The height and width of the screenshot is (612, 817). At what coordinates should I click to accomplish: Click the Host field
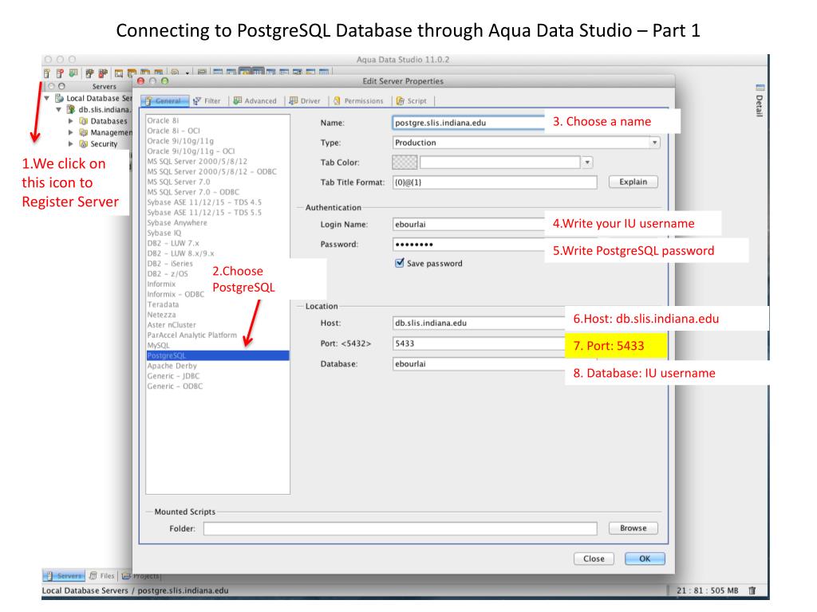pyautogui.click(x=479, y=323)
